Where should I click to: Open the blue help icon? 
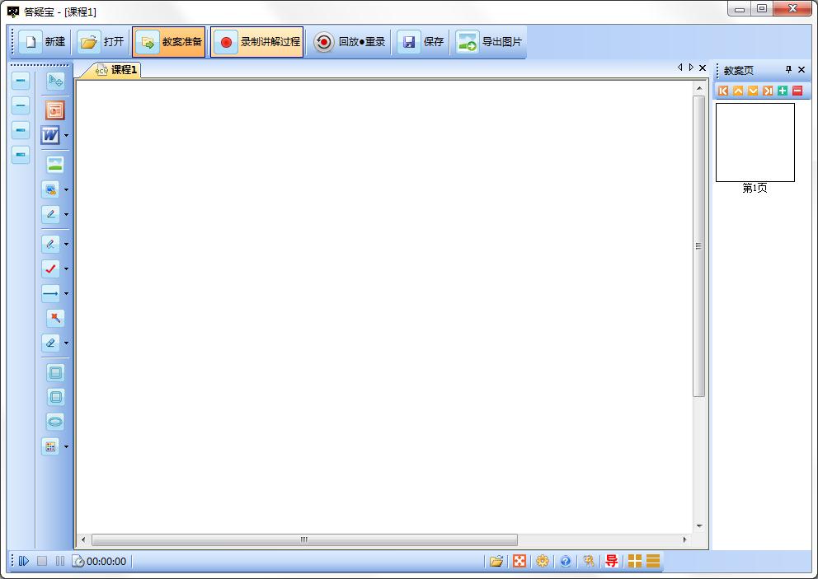pyautogui.click(x=565, y=561)
